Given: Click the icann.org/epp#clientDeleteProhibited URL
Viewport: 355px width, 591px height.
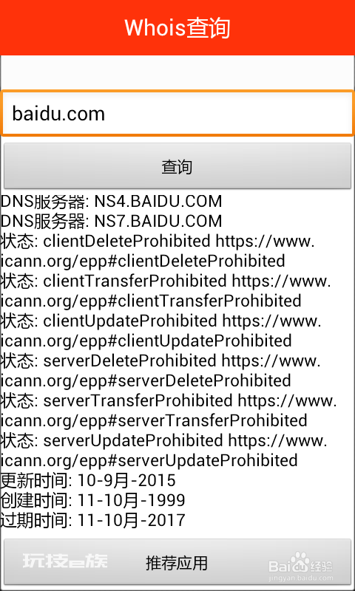Looking at the screenshot, I should [143, 262].
